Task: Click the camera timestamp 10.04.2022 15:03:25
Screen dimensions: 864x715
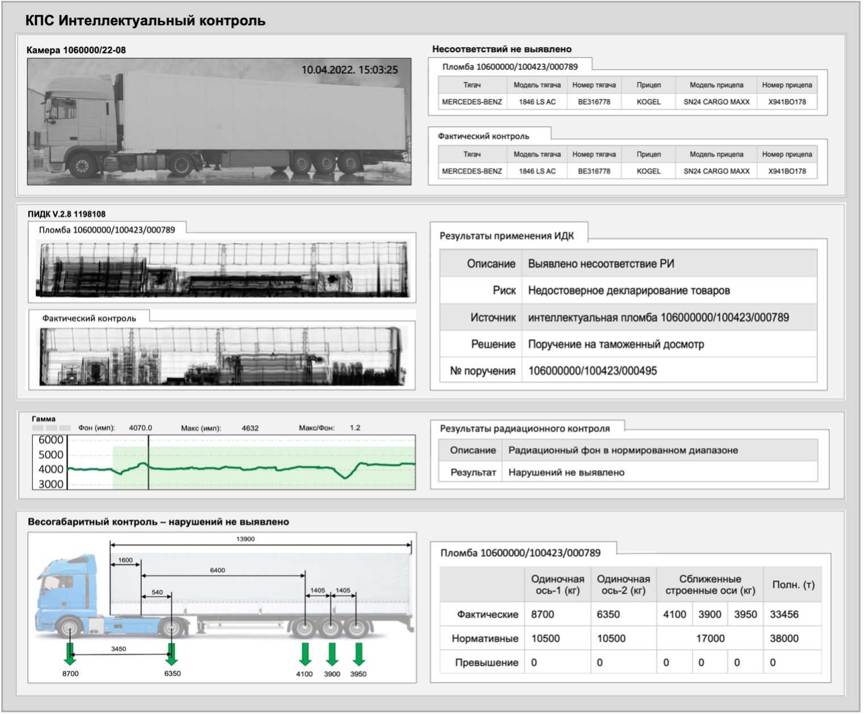Action: (x=349, y=70)
